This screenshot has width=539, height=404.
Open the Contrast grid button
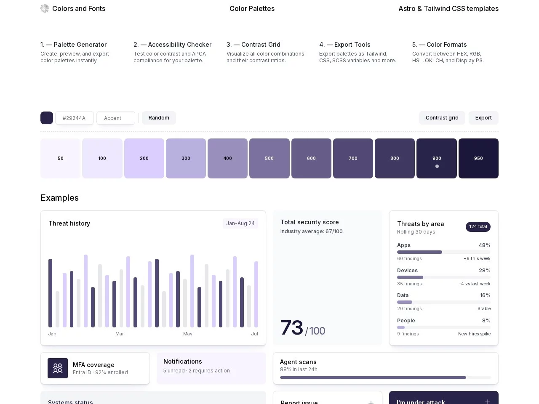click(442, 118)
